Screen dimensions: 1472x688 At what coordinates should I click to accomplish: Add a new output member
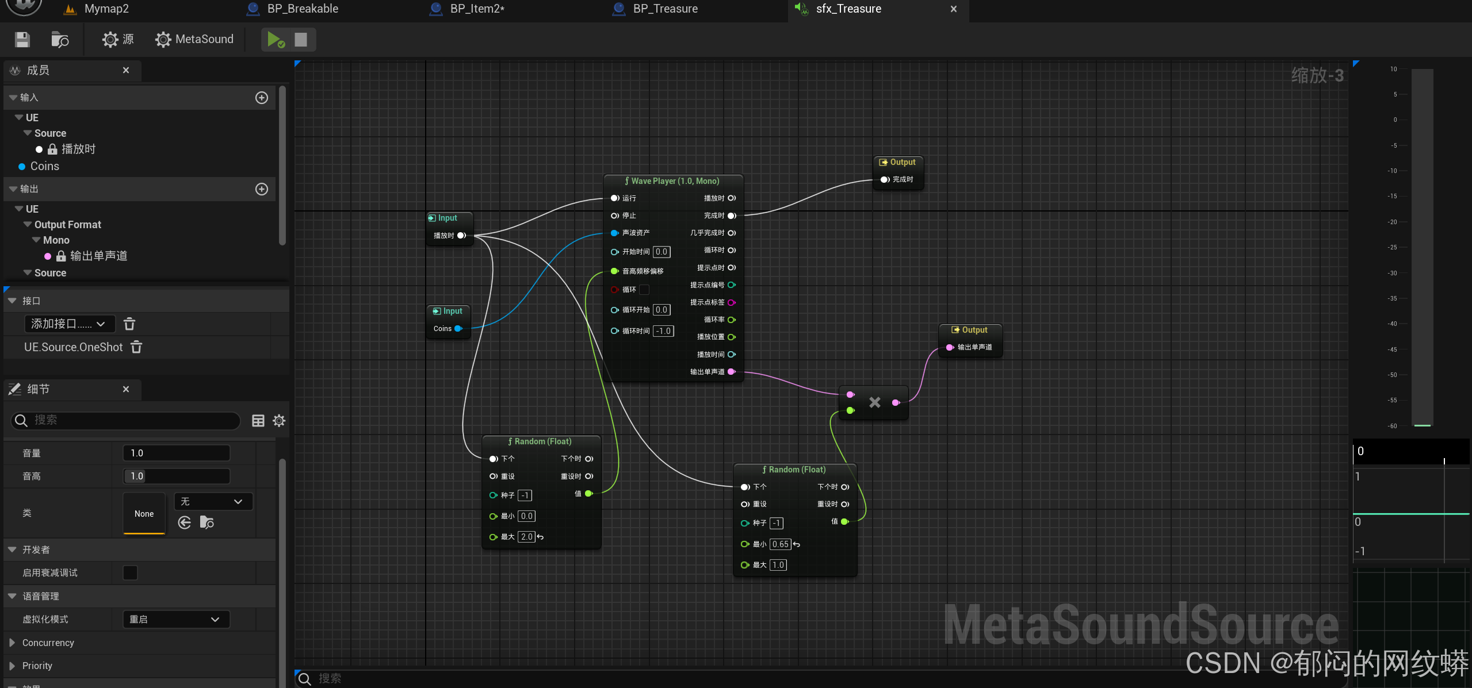[x=262, y=189]
